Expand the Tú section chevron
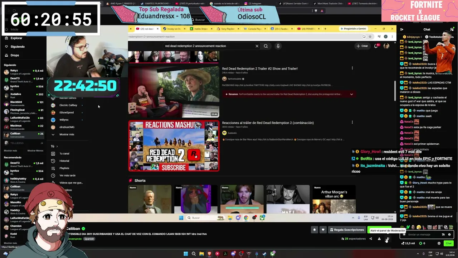Viewport: 458px width, 258px height. coord(57,146)
